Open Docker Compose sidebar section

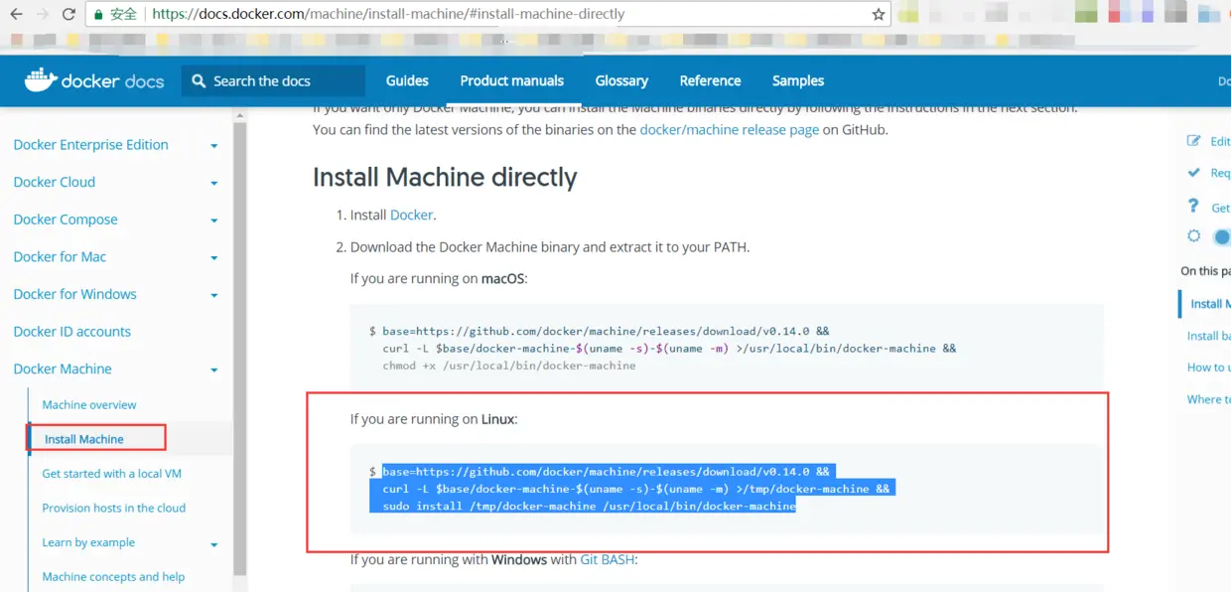click(66, 220)
